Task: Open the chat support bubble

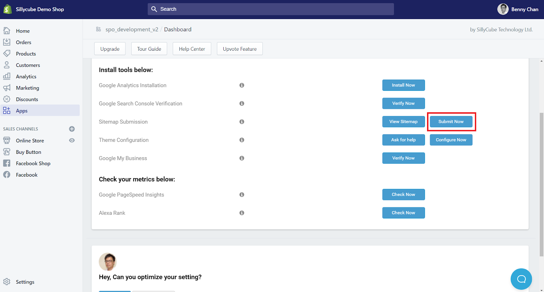Action: tap(521, 279)
